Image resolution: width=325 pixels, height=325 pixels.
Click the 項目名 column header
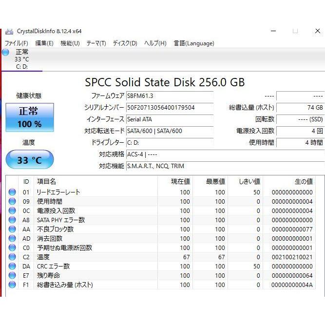click(x=46, y=182)
